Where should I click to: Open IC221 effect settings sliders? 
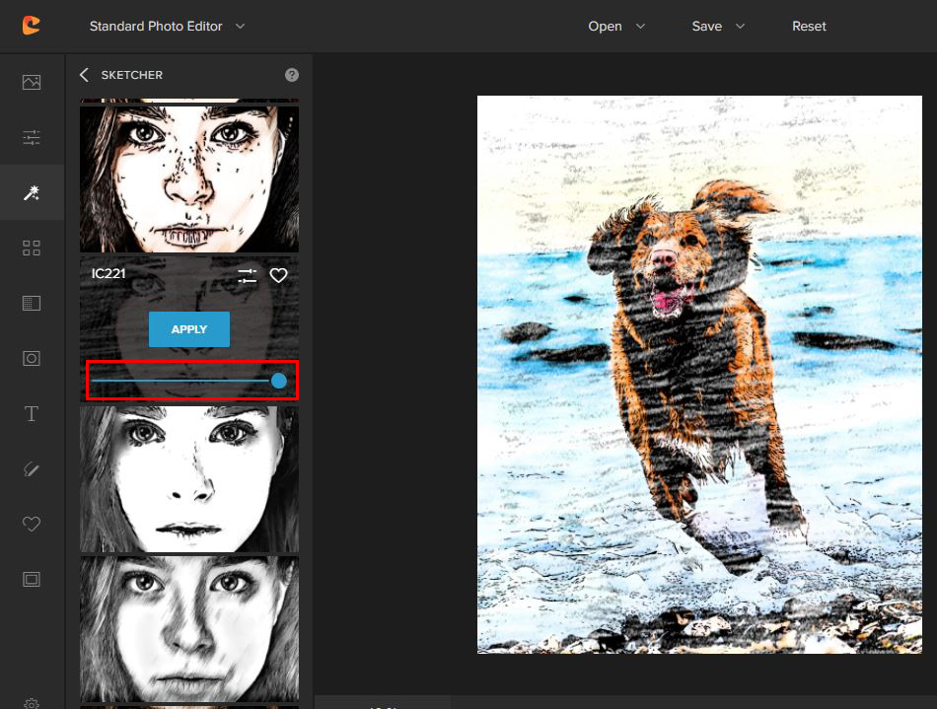coord(247,275)
